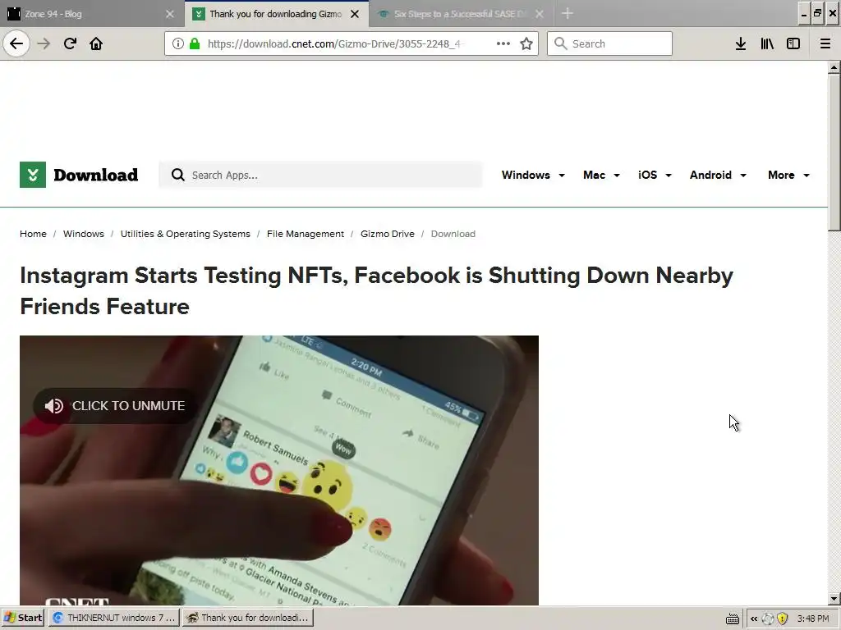Open the Windows breadcrumb link
The height and width of the screenshot is (630, 841).
pyautogui.click(x=84, y=234)
